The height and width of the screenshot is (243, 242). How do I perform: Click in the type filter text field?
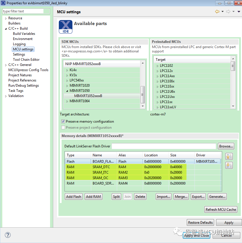(26, 11)
